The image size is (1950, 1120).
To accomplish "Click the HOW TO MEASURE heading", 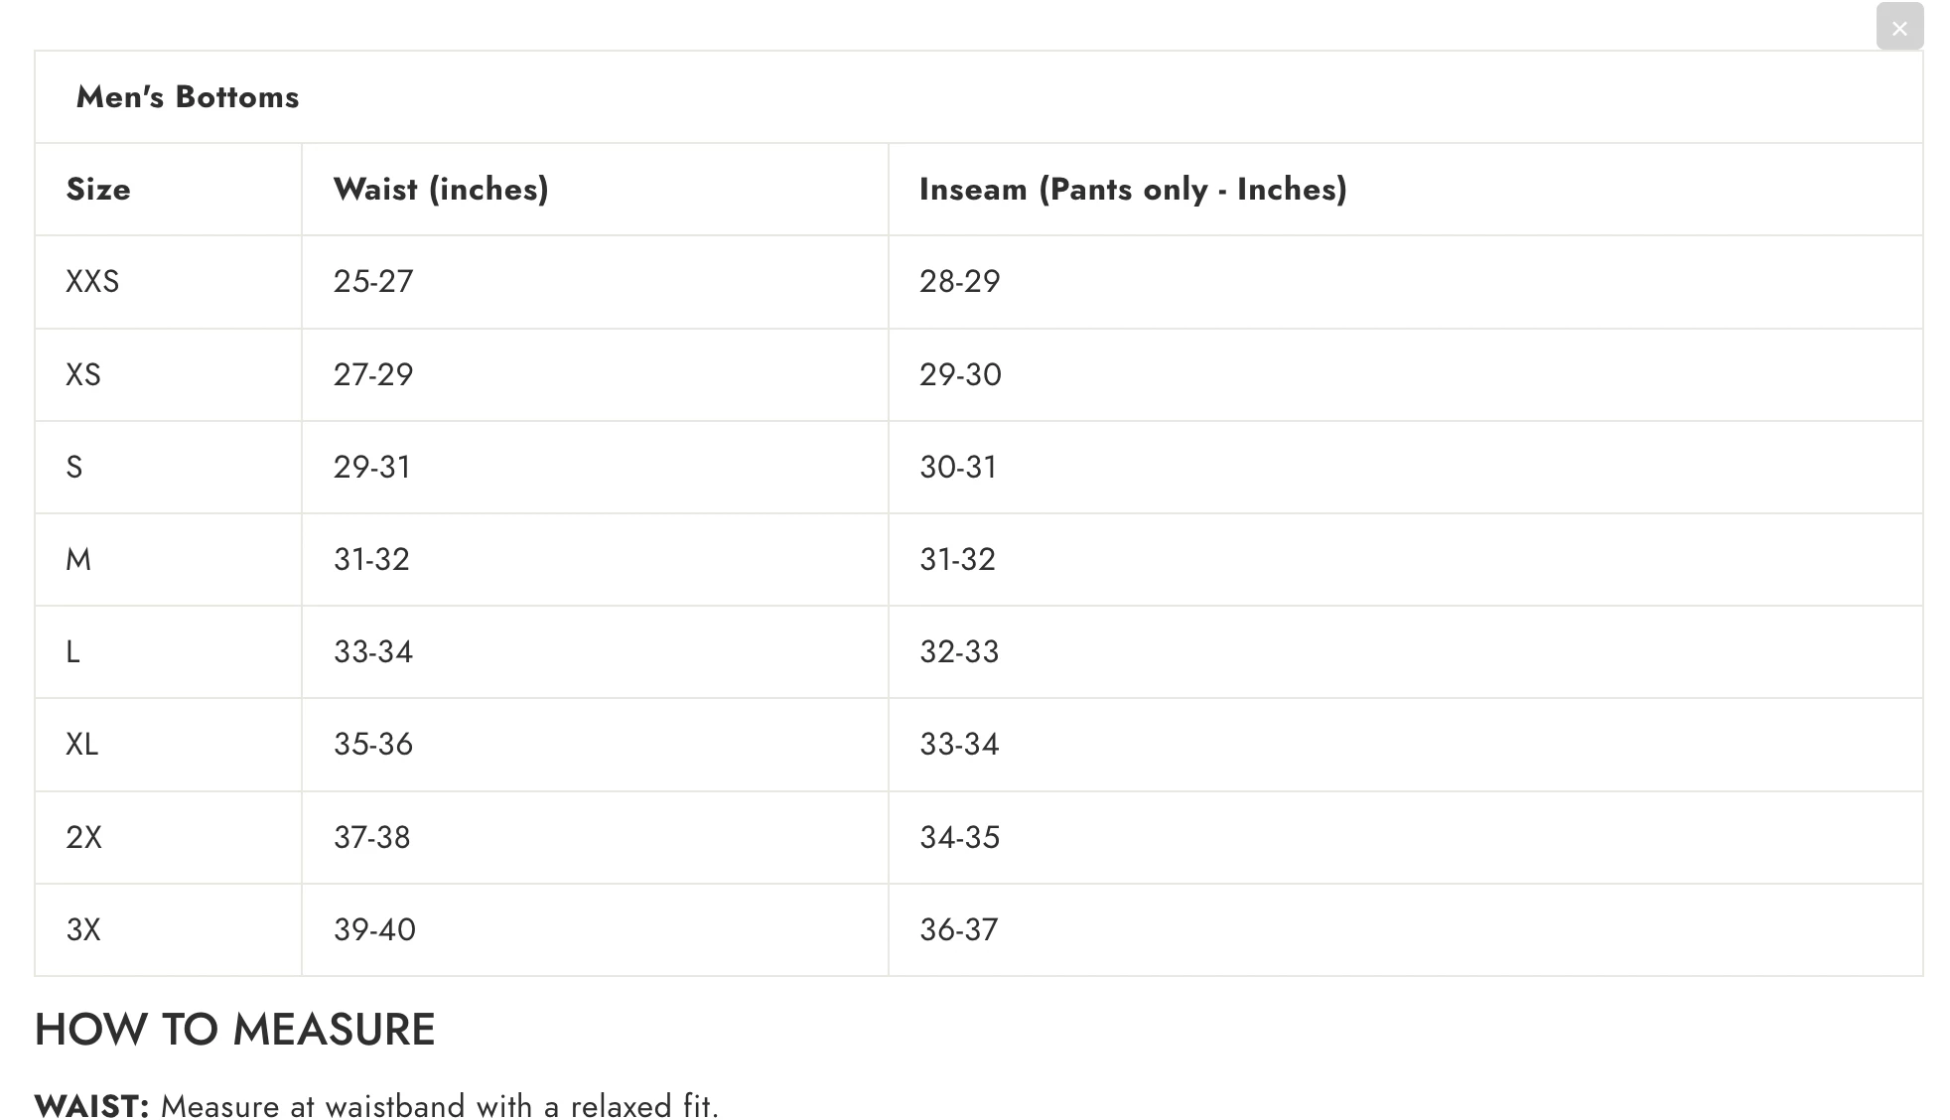I will tap(235, 1030).
